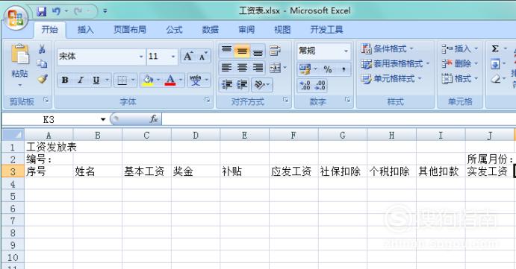Open Conditional Formatting (条件格式)

coord(387,48)
